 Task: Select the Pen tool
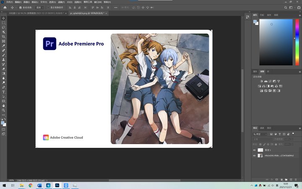[x=3, y=87]
